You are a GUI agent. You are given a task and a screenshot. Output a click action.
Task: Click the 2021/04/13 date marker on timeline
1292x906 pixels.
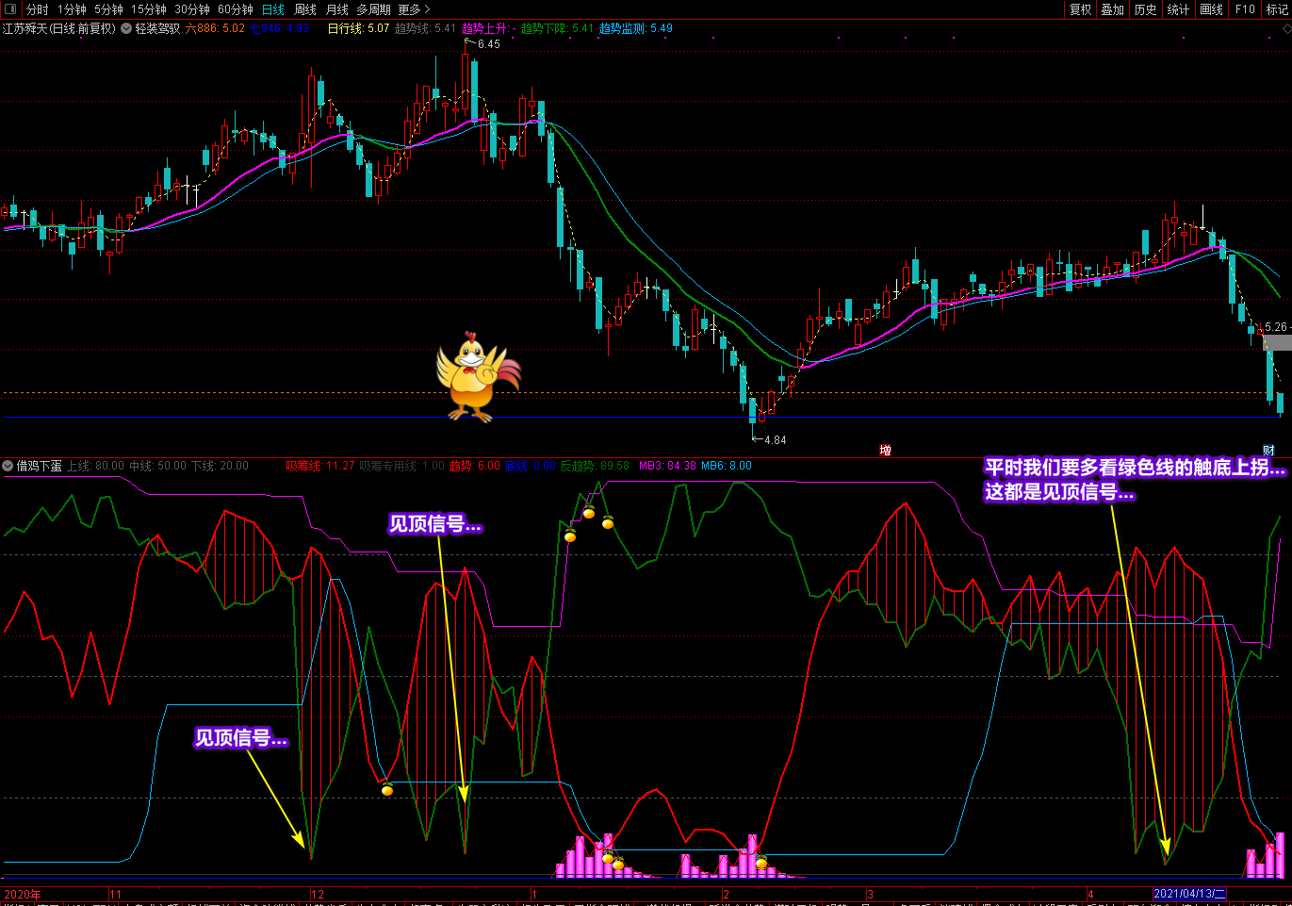pyautogui.click(x=1190, y=894)
